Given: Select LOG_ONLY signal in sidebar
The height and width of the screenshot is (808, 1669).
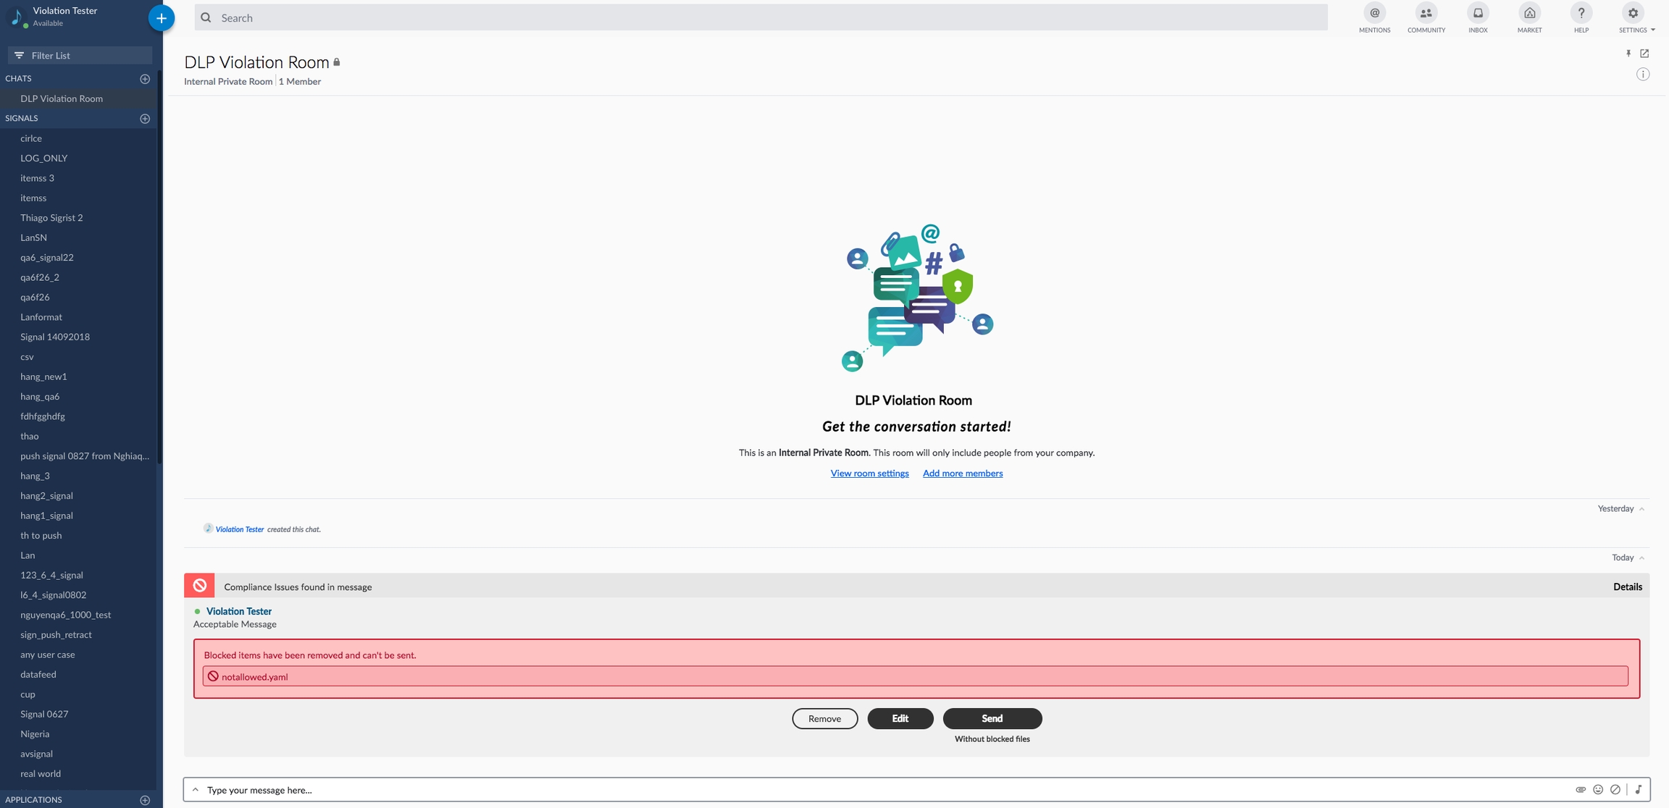Looking at the screenshot, I should point(43,158).
